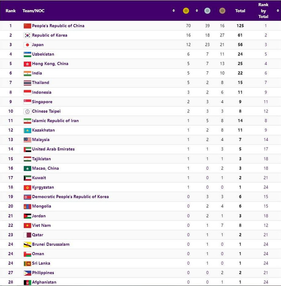Click the Mongolia flag icon

[27, 207]
